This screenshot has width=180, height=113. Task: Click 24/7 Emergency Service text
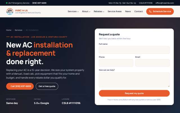19,3
